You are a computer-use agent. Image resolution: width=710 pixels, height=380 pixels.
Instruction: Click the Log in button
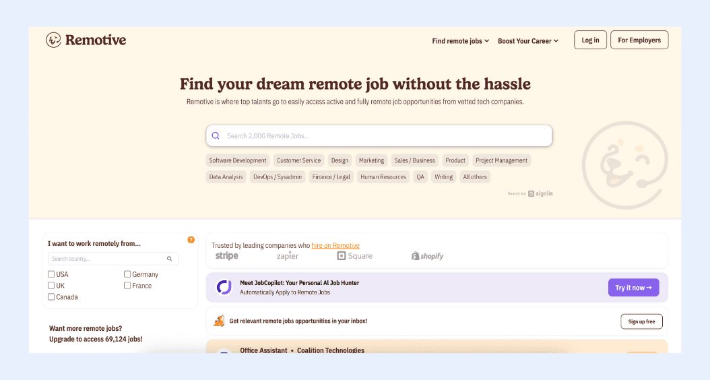590,40
